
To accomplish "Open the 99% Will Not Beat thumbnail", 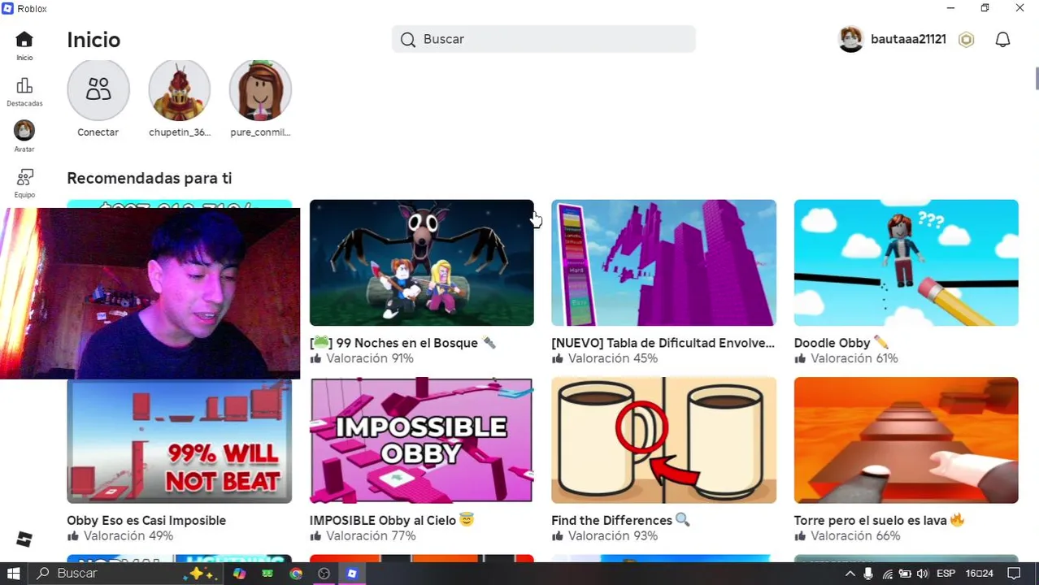I will 179,441.
